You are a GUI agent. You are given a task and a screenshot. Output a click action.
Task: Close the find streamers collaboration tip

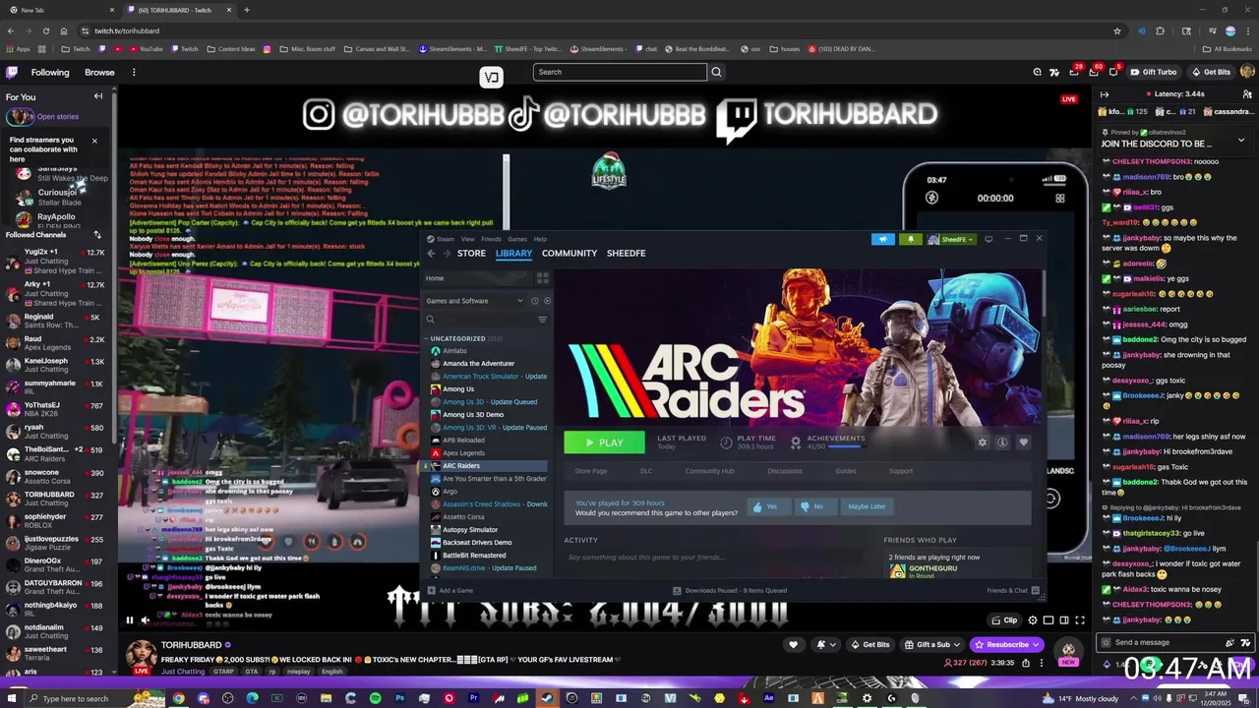coord(94,141)
